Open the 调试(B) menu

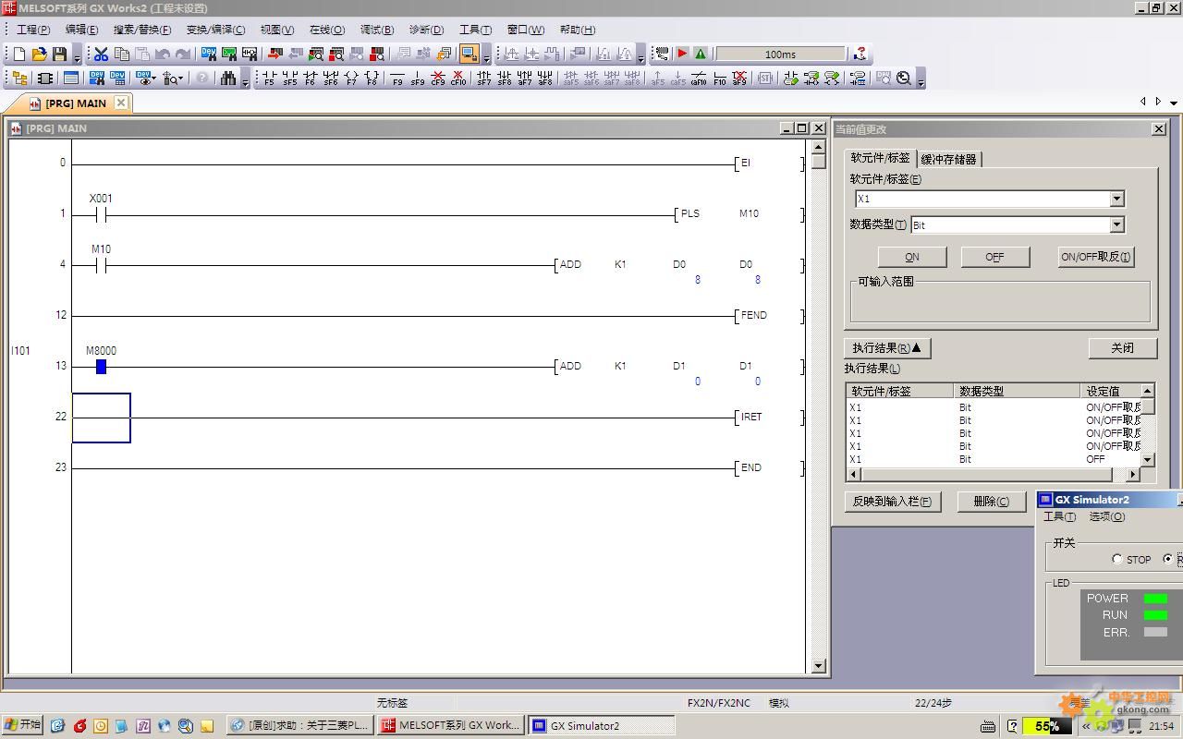click(x=376, y=30)
